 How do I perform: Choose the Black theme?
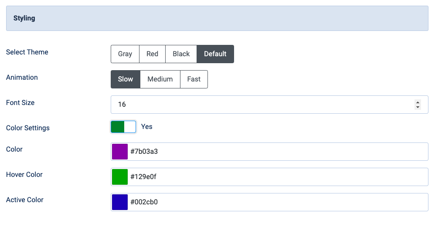[181, 54]
